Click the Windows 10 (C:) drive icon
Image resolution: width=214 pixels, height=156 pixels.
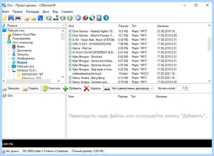[14, 70]
